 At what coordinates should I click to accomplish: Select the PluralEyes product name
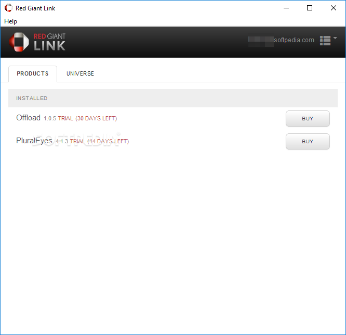coord(34,141)
